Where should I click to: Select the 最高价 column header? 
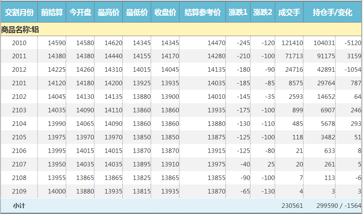(x=108, y=12)
